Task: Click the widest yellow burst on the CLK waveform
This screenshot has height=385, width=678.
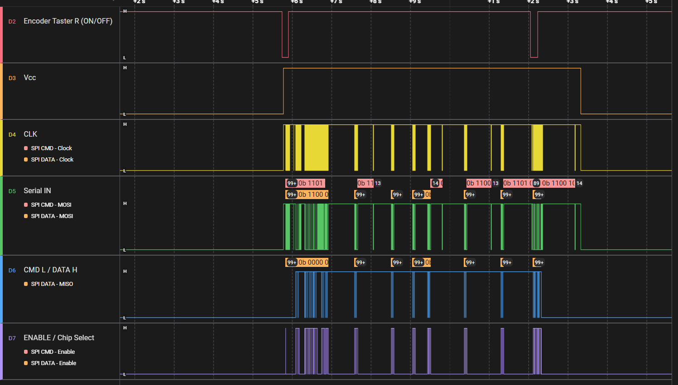Action: pos(316,147)
